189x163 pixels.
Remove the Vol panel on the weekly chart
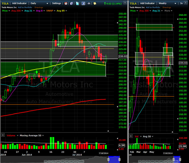(x=131, y=136)
